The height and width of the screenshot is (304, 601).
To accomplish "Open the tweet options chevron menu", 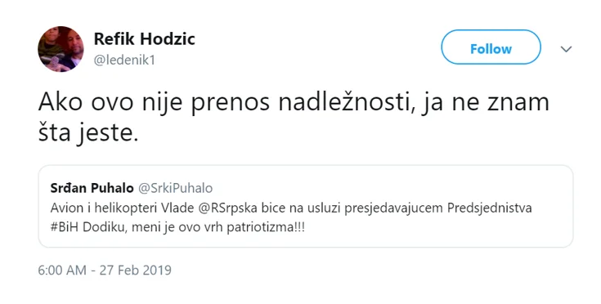I will coord(566,49).
